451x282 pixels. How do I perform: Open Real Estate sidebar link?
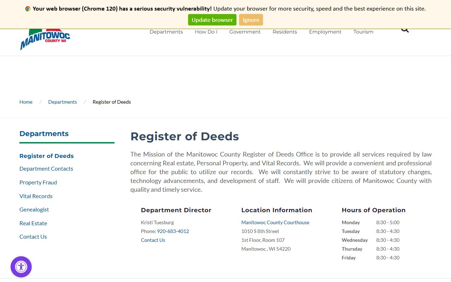click(33, 223)
